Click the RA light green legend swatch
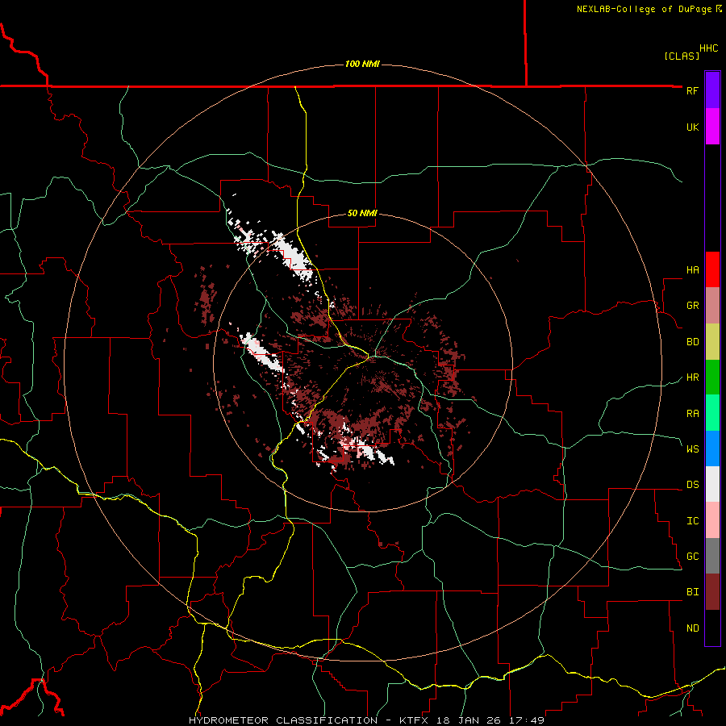 [x=712, y=413]
